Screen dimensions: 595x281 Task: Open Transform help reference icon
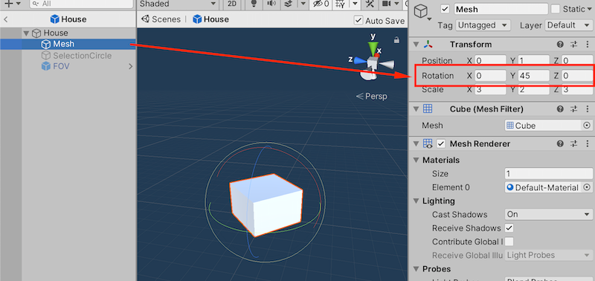[560, 45]
